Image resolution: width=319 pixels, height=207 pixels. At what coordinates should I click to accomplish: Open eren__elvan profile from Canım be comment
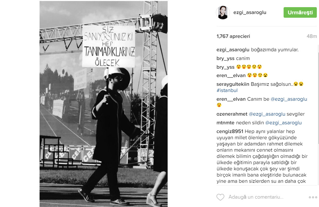click(x=231, y=99)
